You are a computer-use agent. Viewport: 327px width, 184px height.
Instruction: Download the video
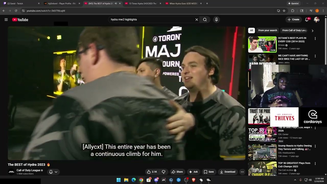pyautogui.click(x=227, y=172)
